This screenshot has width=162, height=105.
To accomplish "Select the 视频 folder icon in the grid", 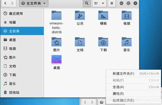I will [127, 15].
